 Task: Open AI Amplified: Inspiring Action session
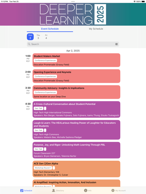(x=76, y=183)
